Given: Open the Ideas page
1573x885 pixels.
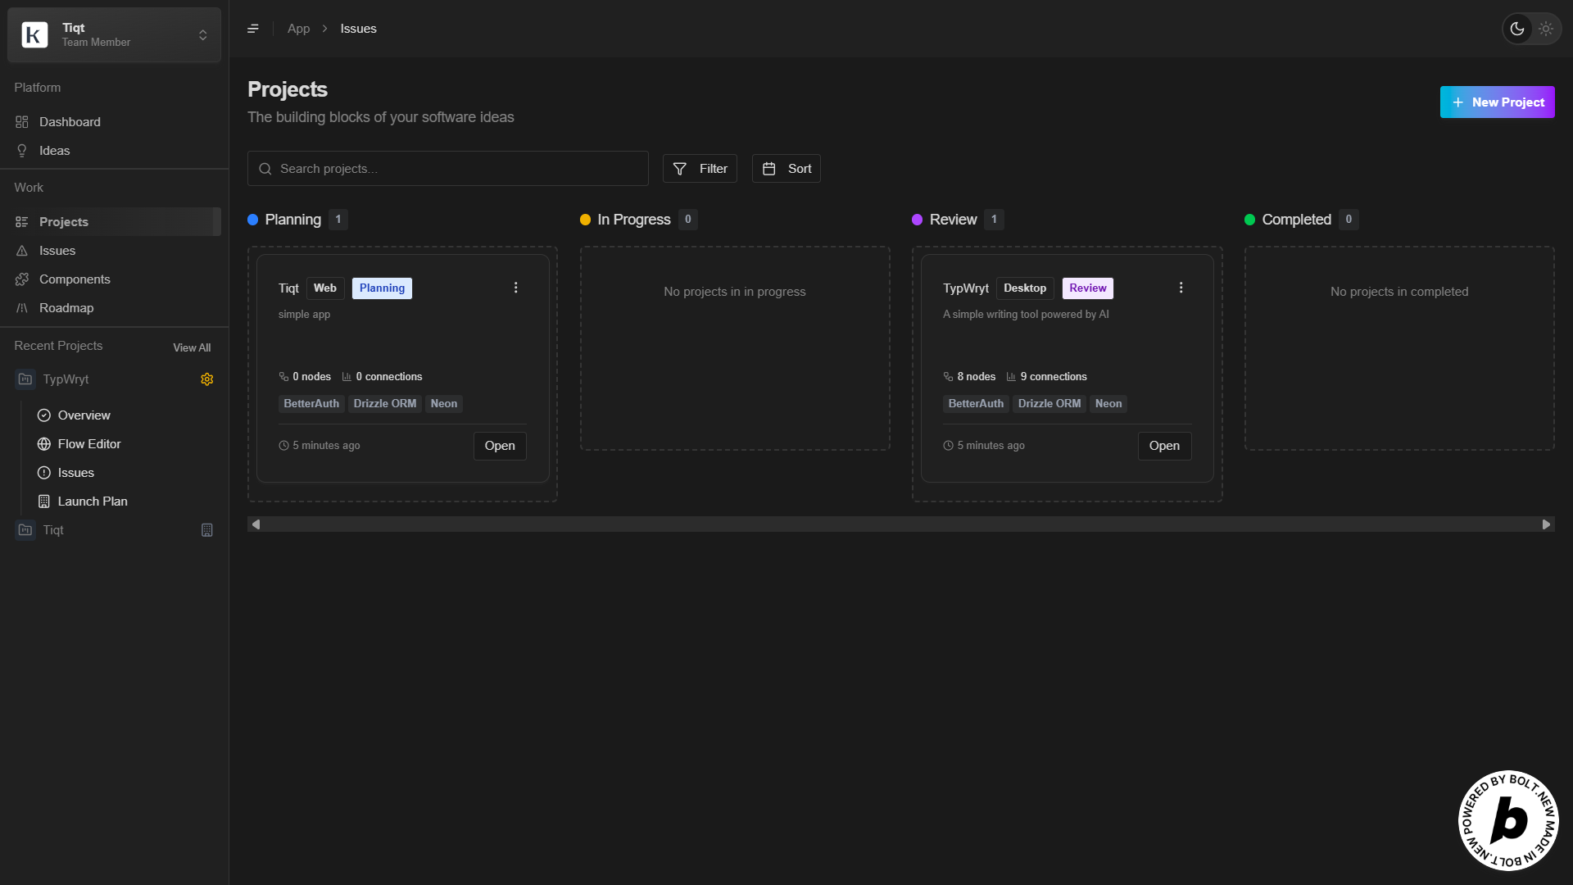Looking at the screenshot, I should coord(54,151).
